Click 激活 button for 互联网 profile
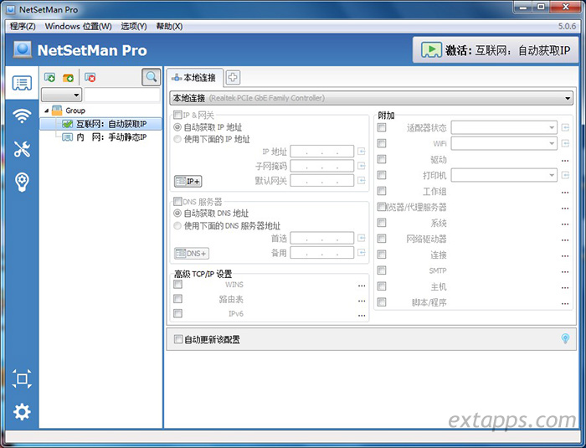 [x=496, y=49]
